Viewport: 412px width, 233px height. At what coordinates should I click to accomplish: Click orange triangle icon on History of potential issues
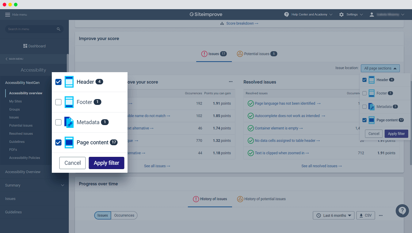(x=240, y=199)
